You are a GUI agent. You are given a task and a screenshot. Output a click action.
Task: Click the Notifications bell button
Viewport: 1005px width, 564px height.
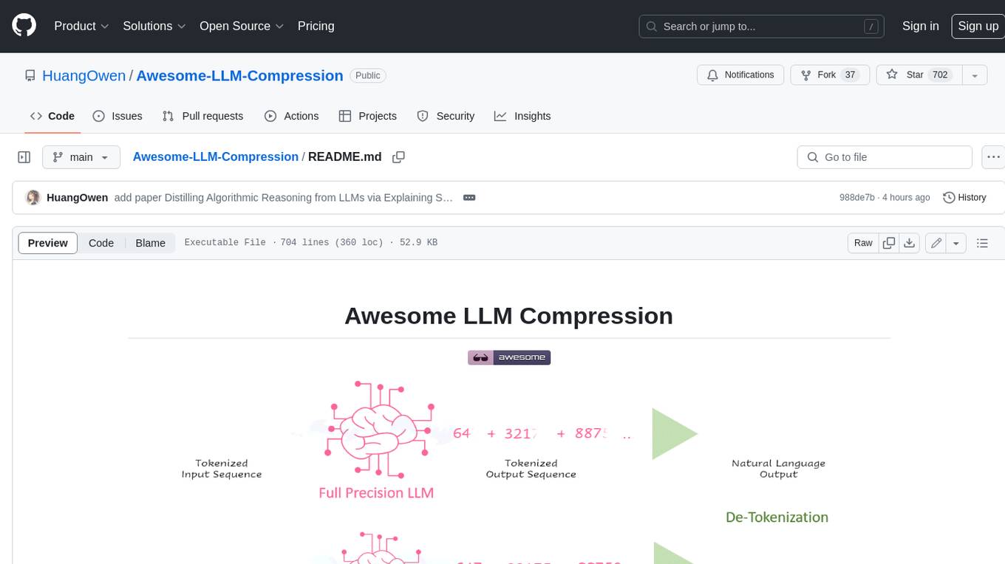tap(740, 75)
